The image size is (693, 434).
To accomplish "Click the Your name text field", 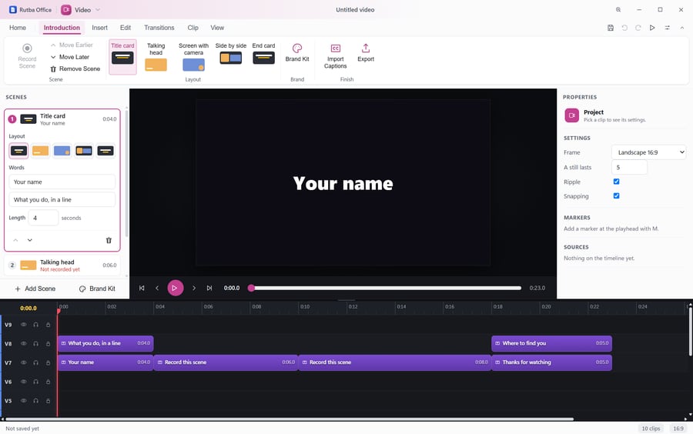I will 62,182.
